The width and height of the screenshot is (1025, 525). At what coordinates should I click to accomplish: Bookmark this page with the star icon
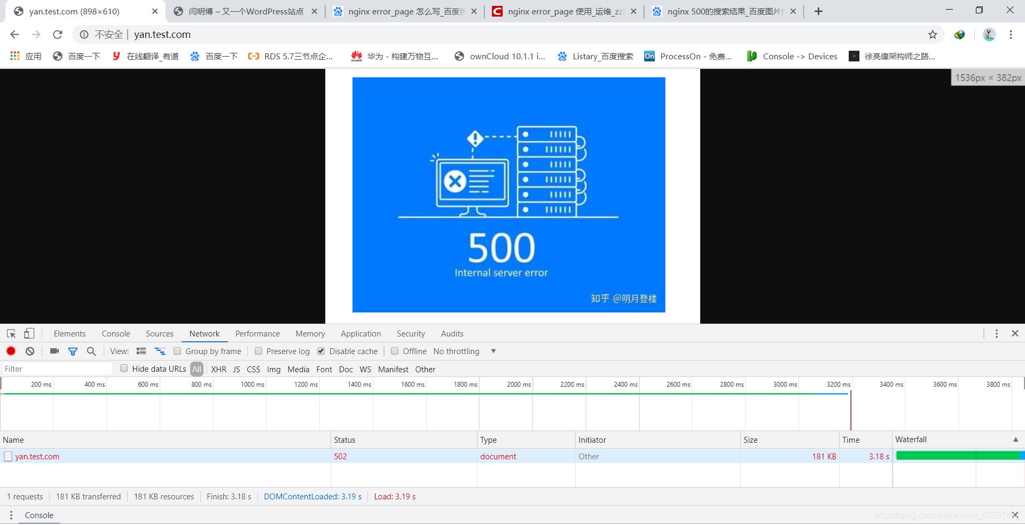(x=933, y=34)
